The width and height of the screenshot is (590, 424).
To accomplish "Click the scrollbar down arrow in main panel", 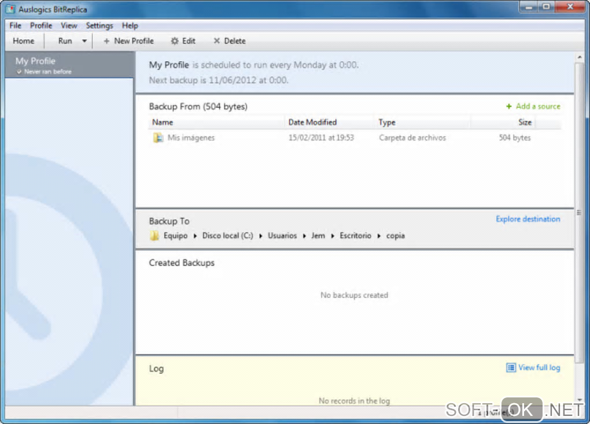I will point(580,400).
